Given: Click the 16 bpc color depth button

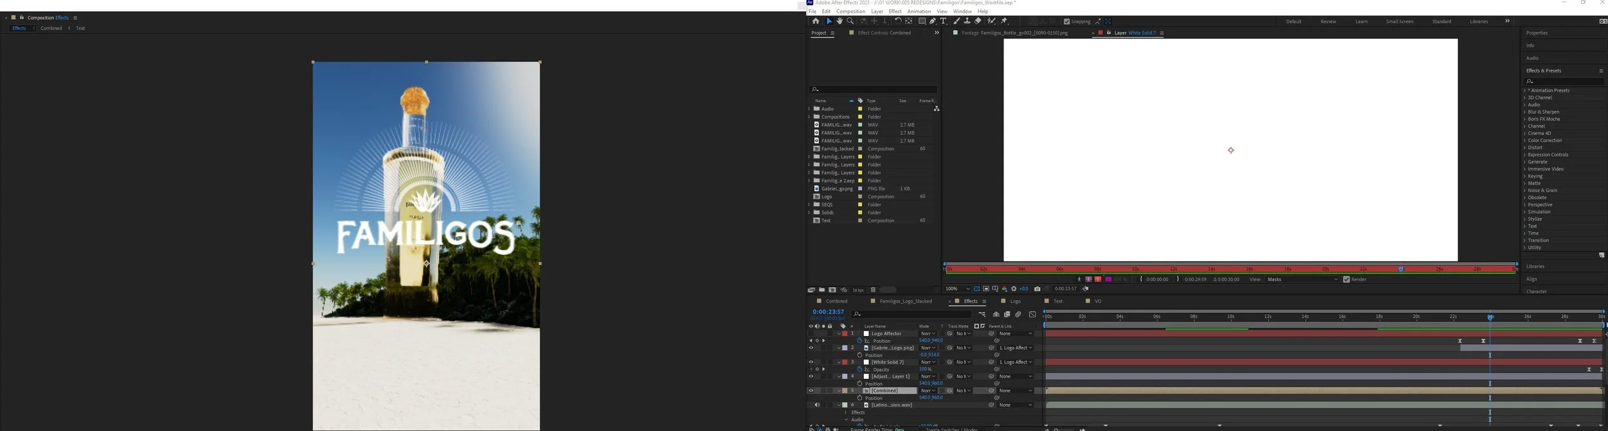Looking at the screenshot, I should [x=858, y=290].
